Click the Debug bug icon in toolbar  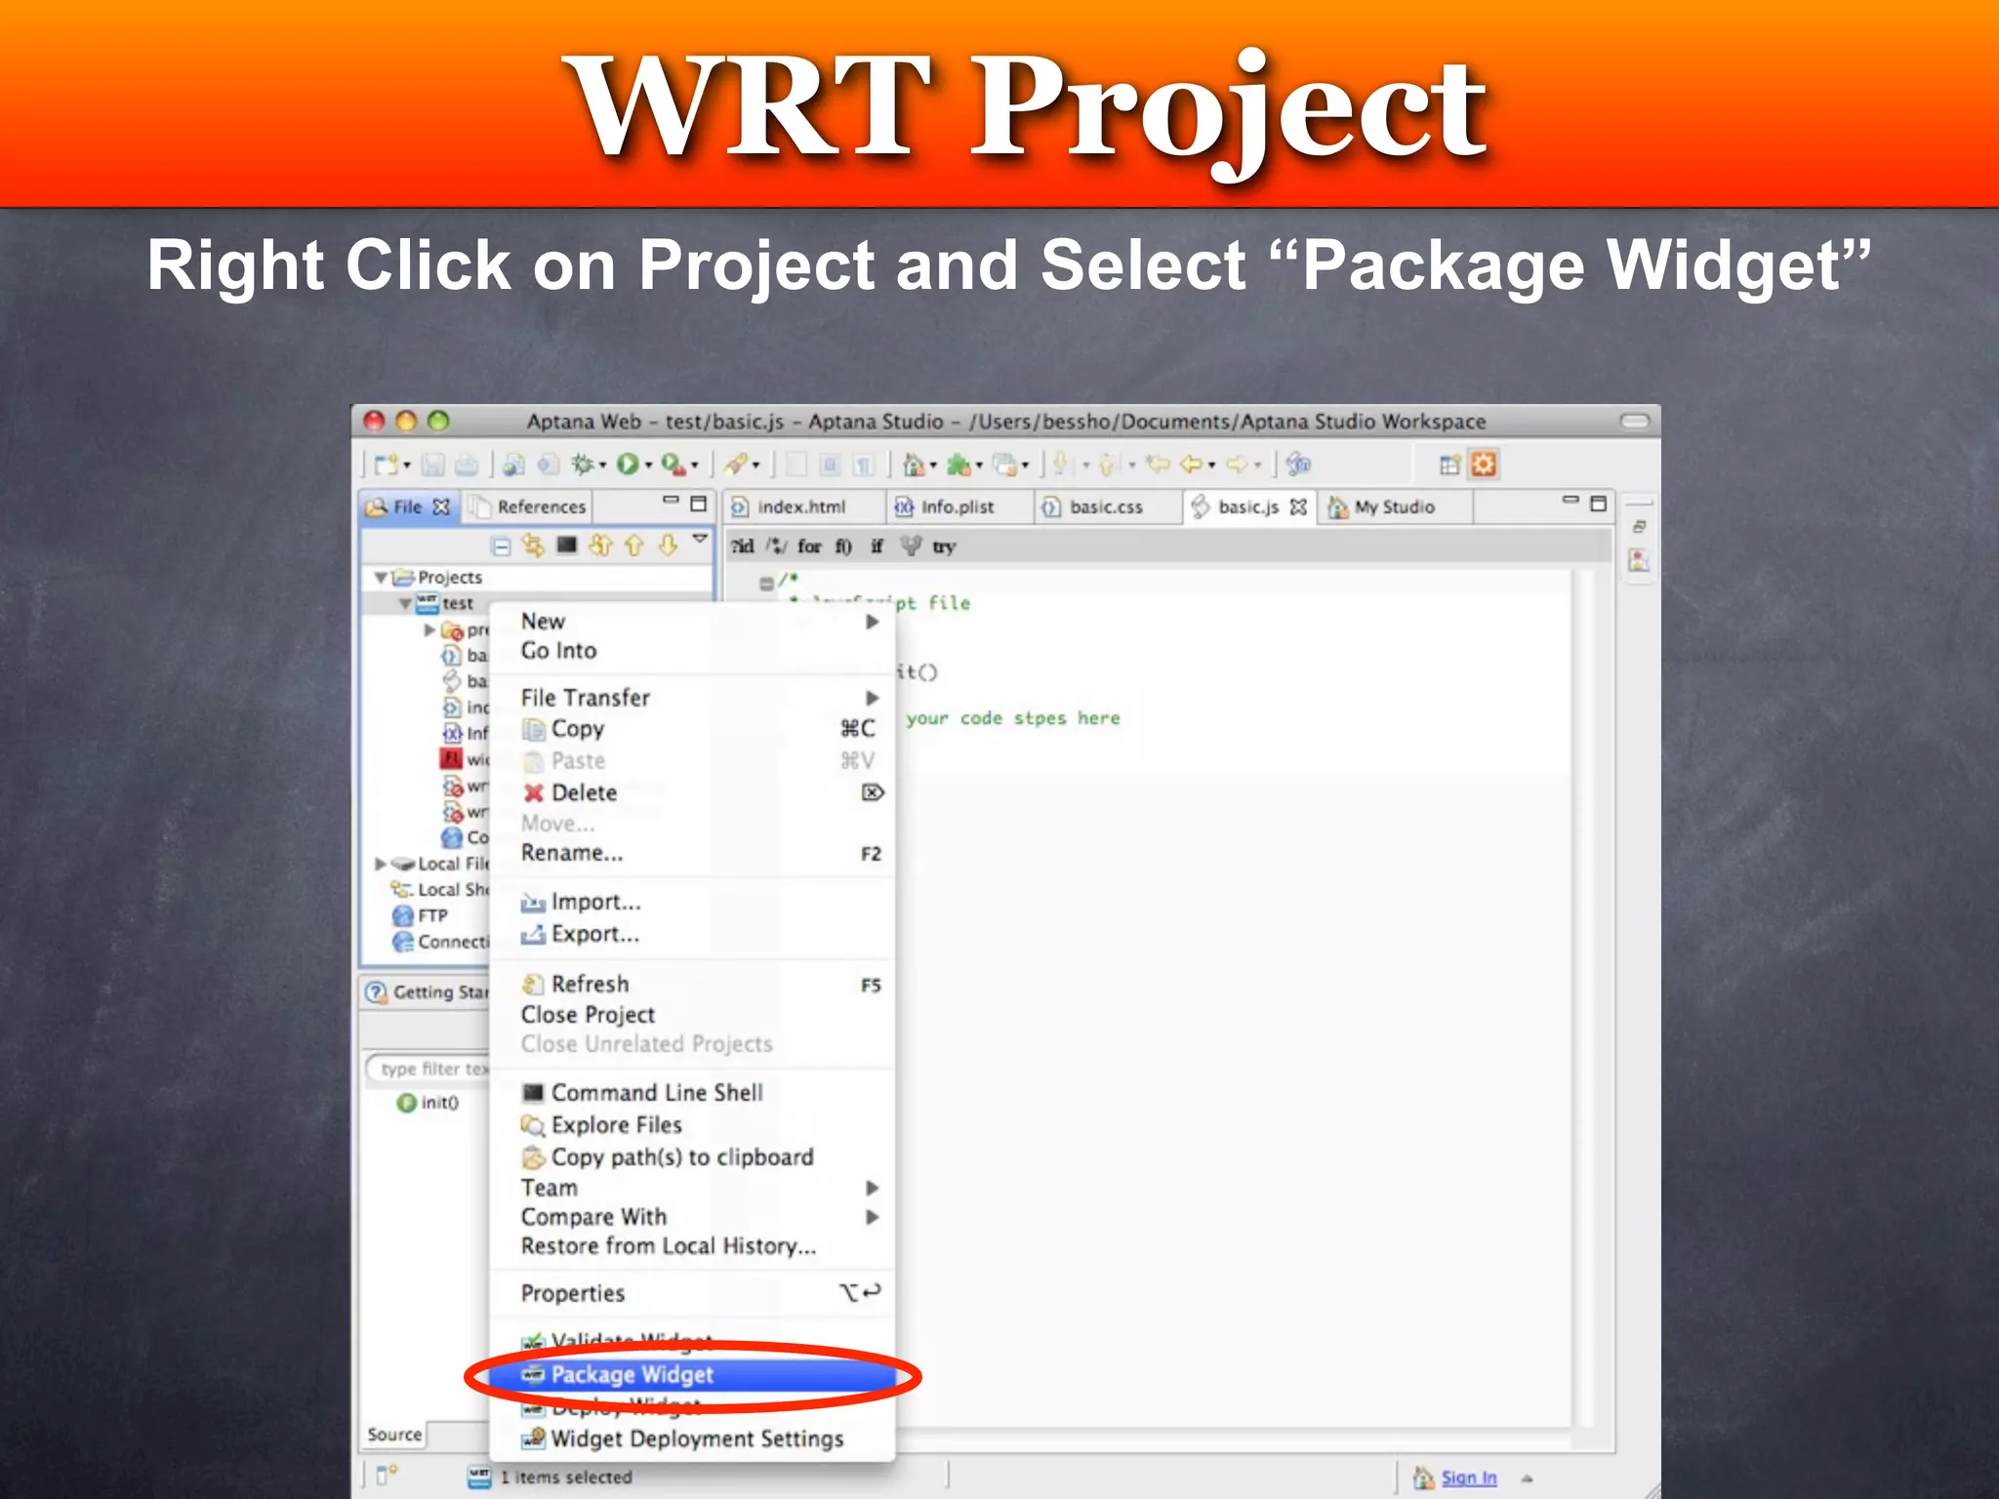click(583, 465)
